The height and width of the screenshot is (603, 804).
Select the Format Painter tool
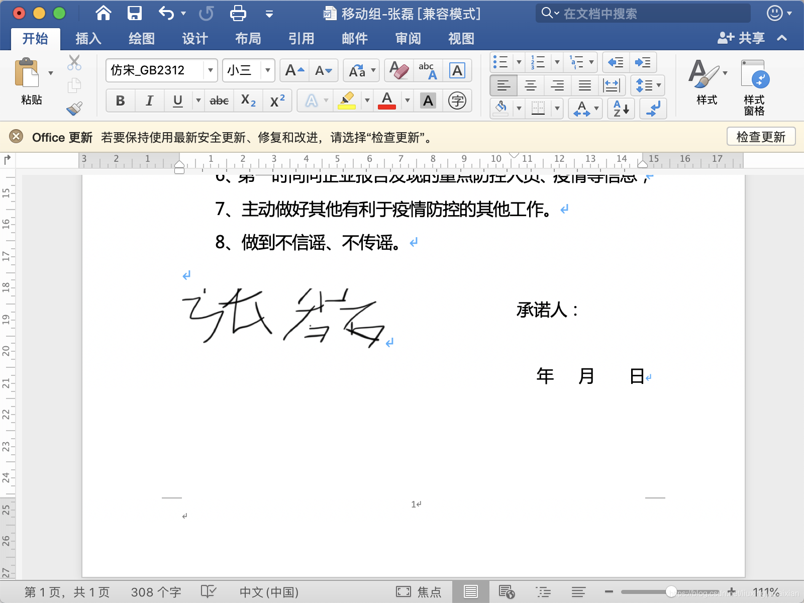pyautogui.click(x=73, y=109)
